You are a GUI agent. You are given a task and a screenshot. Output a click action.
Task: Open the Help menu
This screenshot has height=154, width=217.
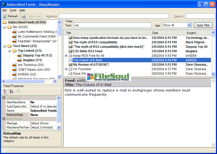22,10
